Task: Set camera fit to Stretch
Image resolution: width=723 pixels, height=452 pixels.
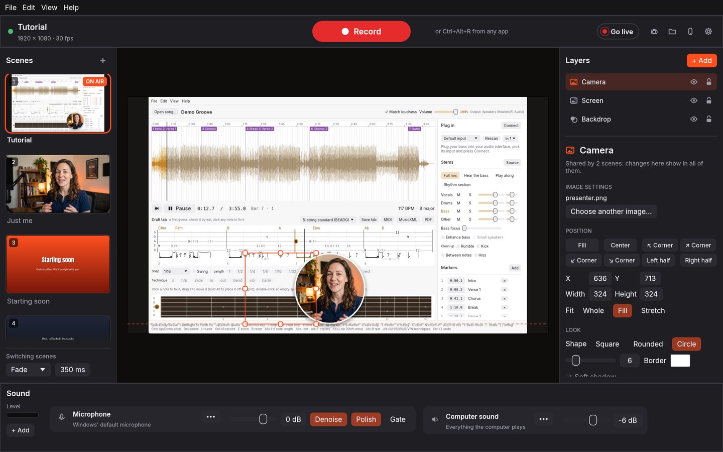Action: tap(653, 310)
